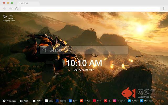168x105 pixels.
Task: Open the Twitter link
Action: click(x=135, y=101)
